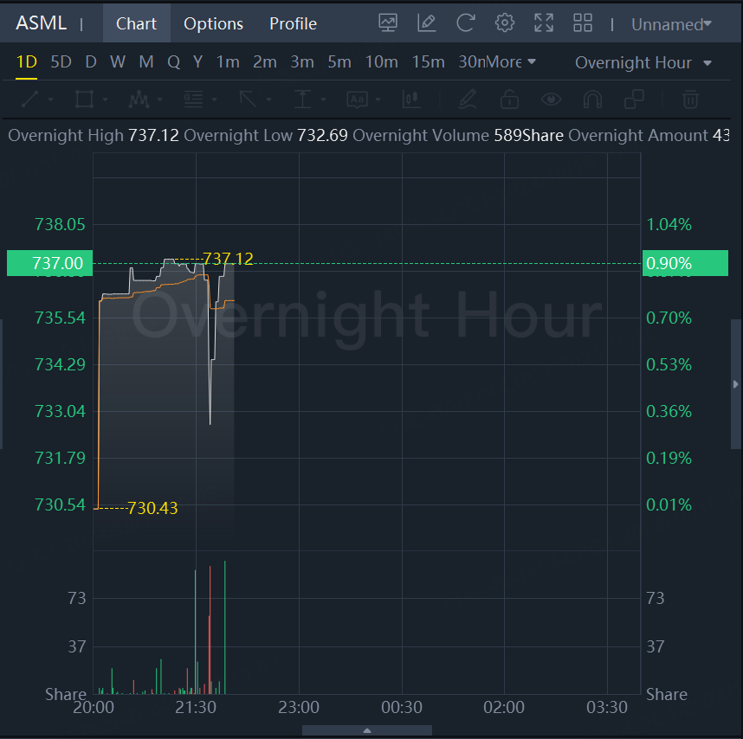The image size is (743, 739).
Task: Click the chart monitor display icon
Action: [x=388, y=22]
